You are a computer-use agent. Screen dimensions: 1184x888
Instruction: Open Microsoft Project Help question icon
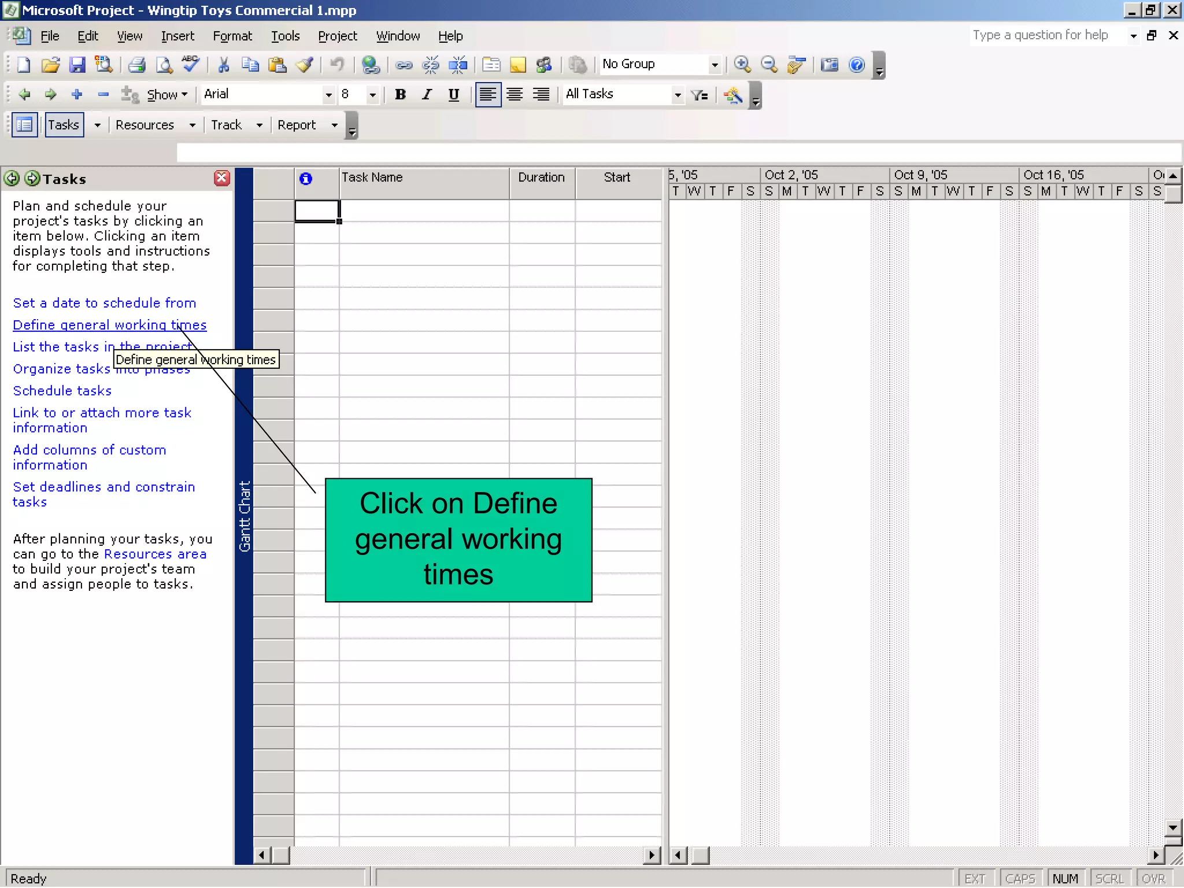point(857,65)
